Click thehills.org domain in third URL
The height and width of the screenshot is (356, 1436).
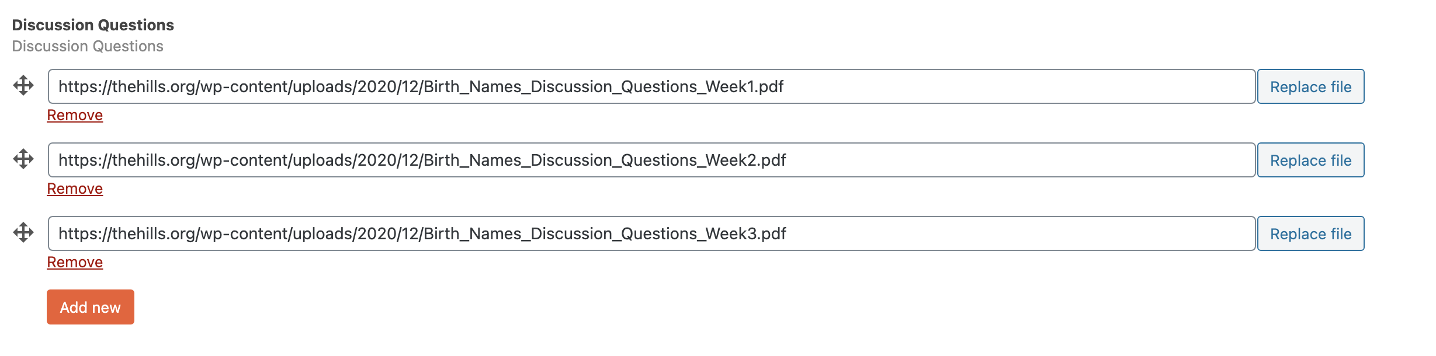pyautogui.click(x=154, y=233)
